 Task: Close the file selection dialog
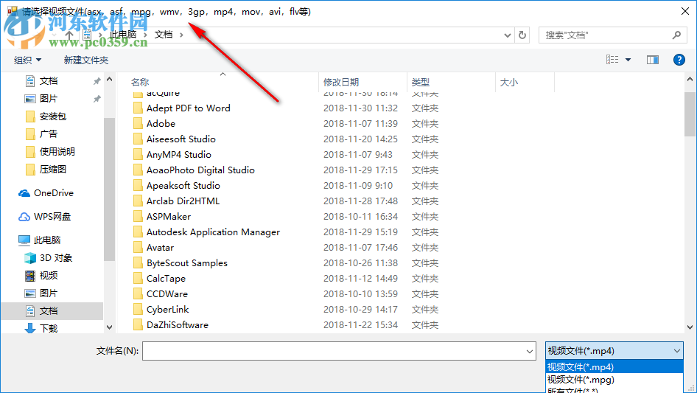point(685,11)
